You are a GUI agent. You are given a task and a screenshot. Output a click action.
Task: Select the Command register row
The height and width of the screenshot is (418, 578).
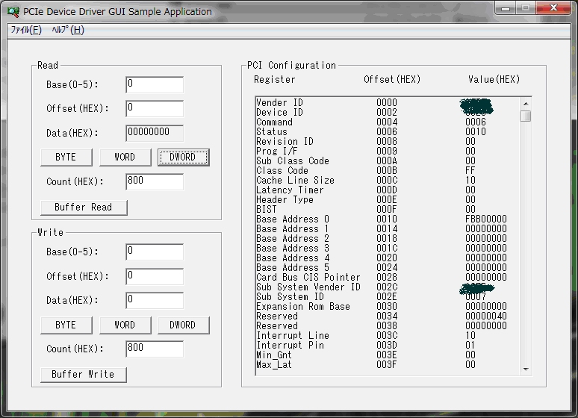pyautogui.click(x=388, y=122)
